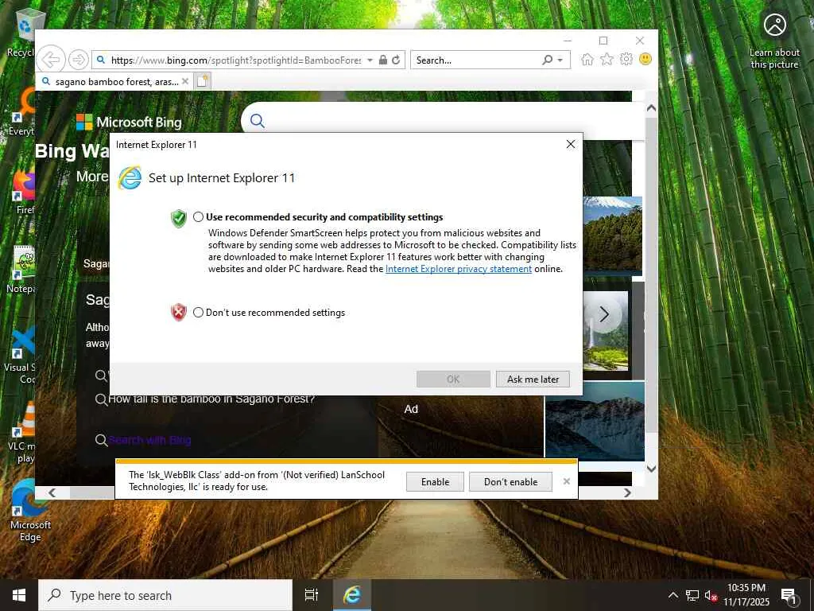Close the Internet Explorer 11 setup dialog
The height and width of the screenshot is (611, 814).
click(x=571, y=145)
